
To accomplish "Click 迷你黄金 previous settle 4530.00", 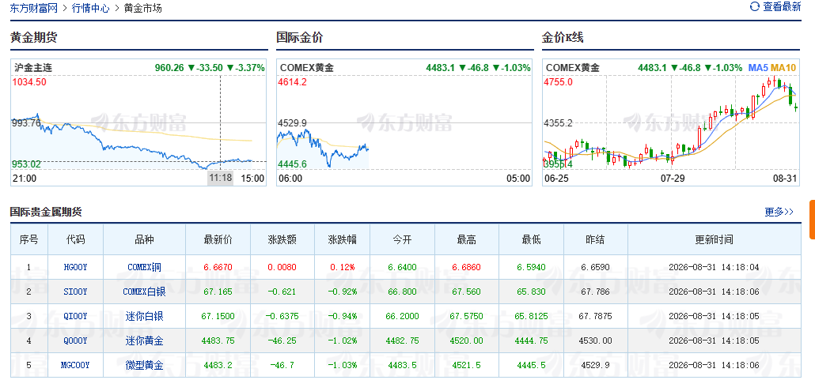I will [596, 341].
